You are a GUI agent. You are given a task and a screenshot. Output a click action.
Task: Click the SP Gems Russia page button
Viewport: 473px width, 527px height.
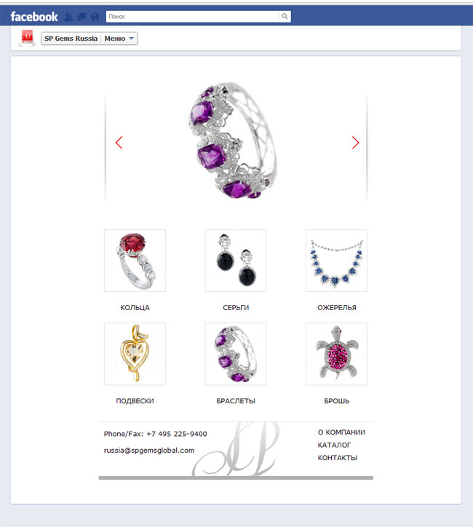71,39
